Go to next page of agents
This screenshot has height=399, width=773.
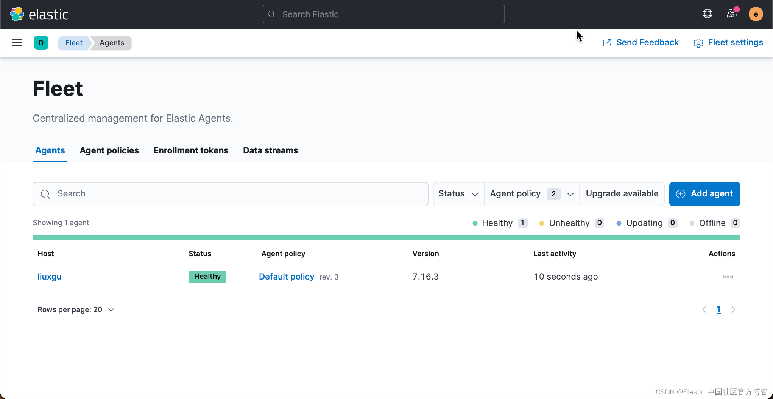[x=733, y=310]
